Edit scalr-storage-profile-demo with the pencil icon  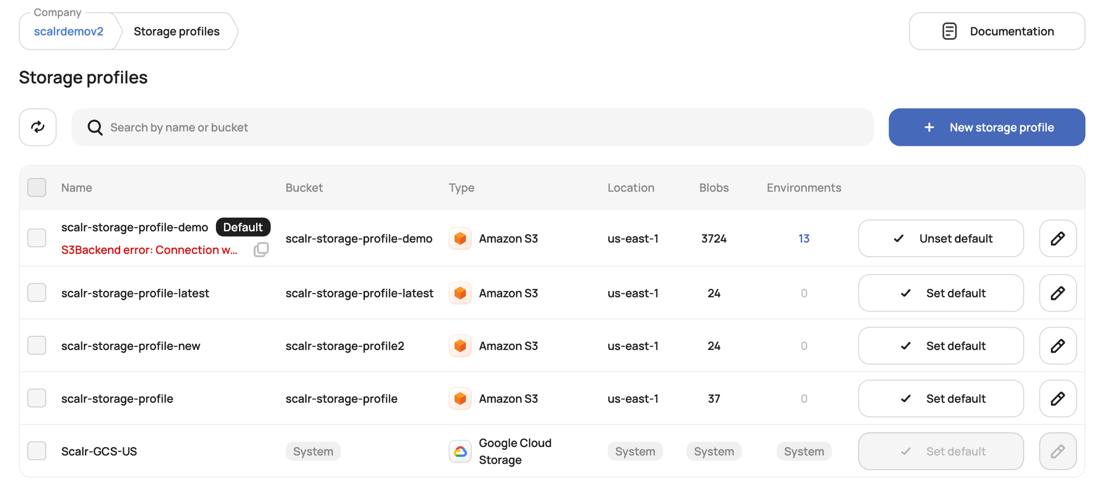[1057, 239]
